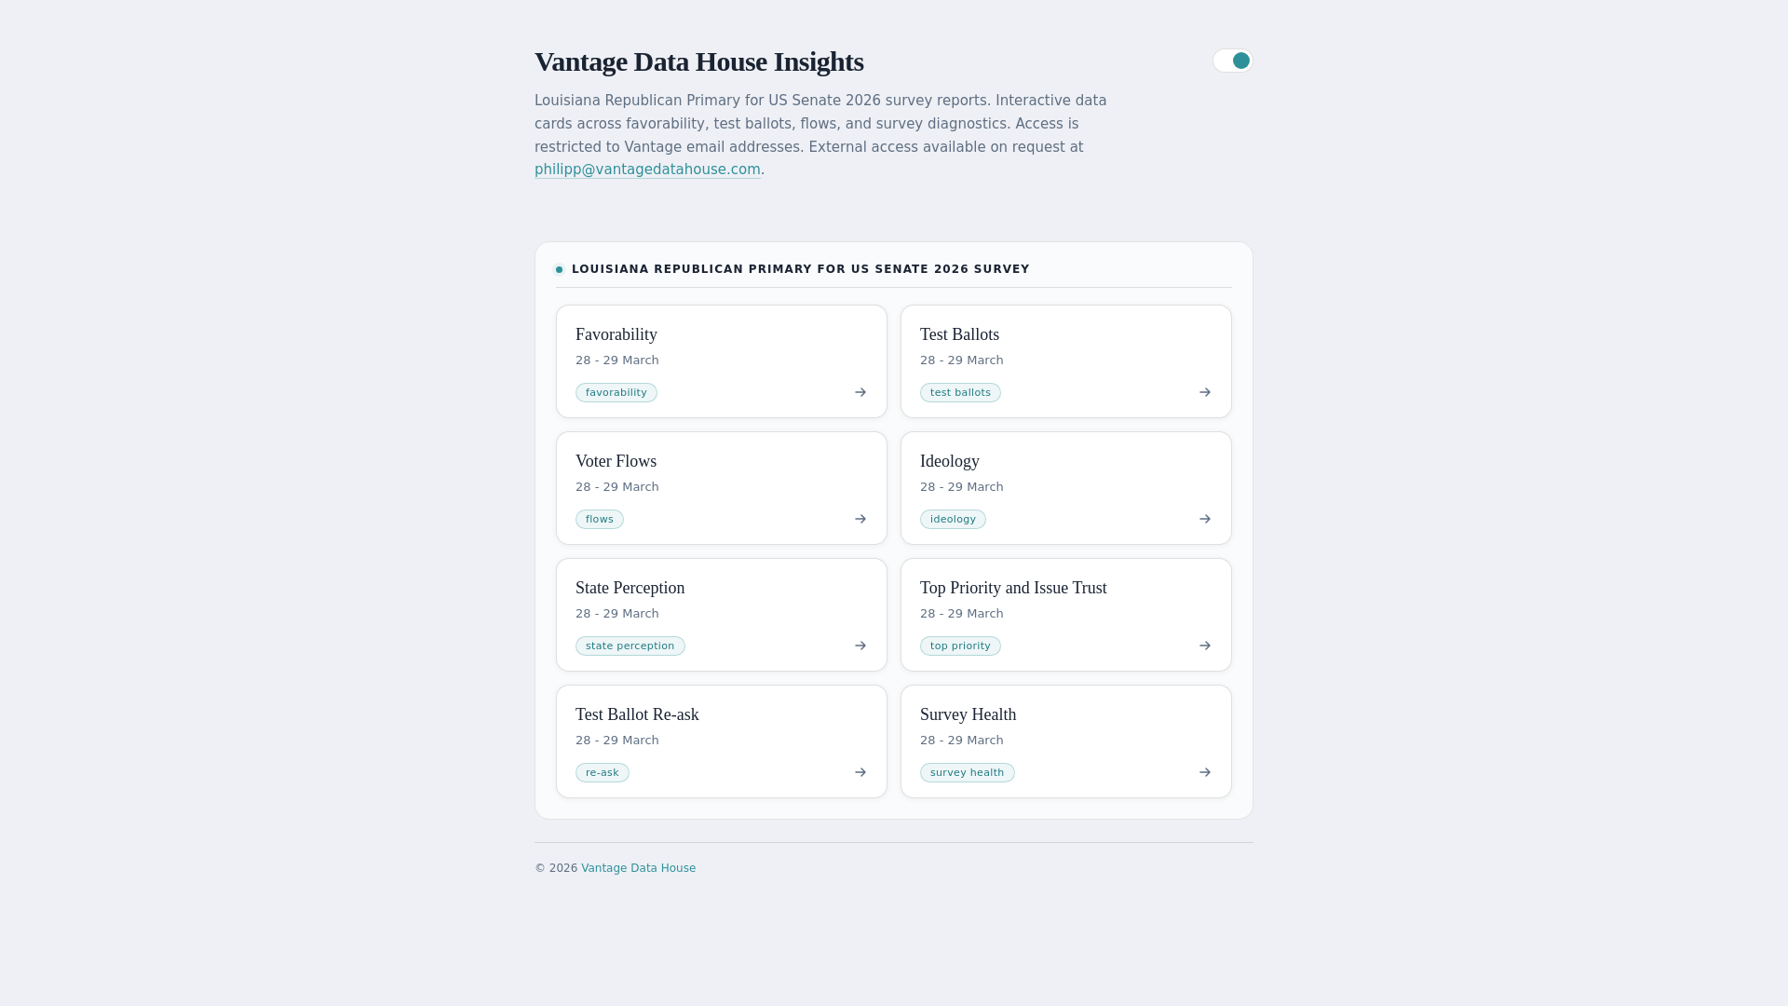Image resolution: width=1788 pixels, height=1006 pixels.
Task: Toggle the theme switch in header
Action: (x=1232, y=61)
